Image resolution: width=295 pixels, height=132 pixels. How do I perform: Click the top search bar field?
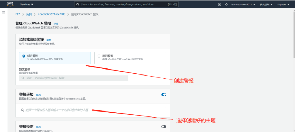coord(126,4)
